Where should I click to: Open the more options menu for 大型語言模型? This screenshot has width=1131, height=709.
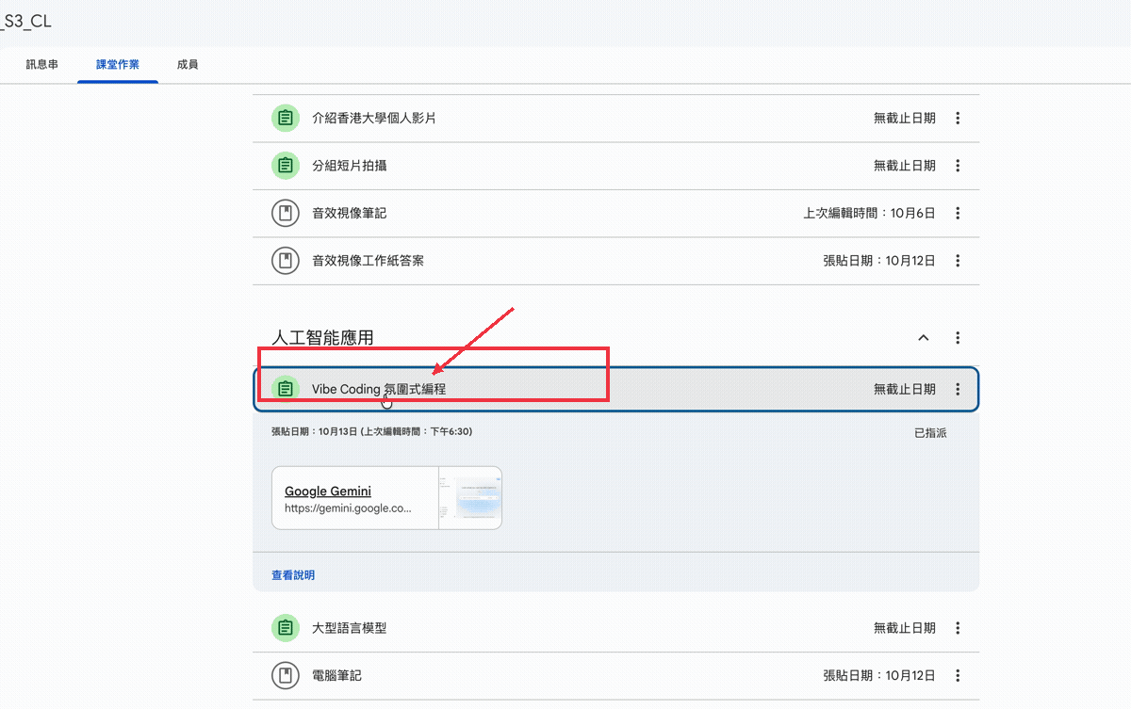tap(958, 628)
